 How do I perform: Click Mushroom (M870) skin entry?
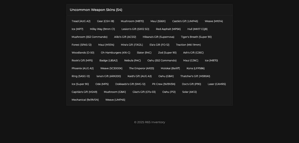click(x=132, y=21)
